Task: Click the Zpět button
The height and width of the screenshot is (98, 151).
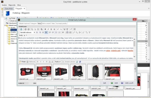Action: [x=105, y=83]
